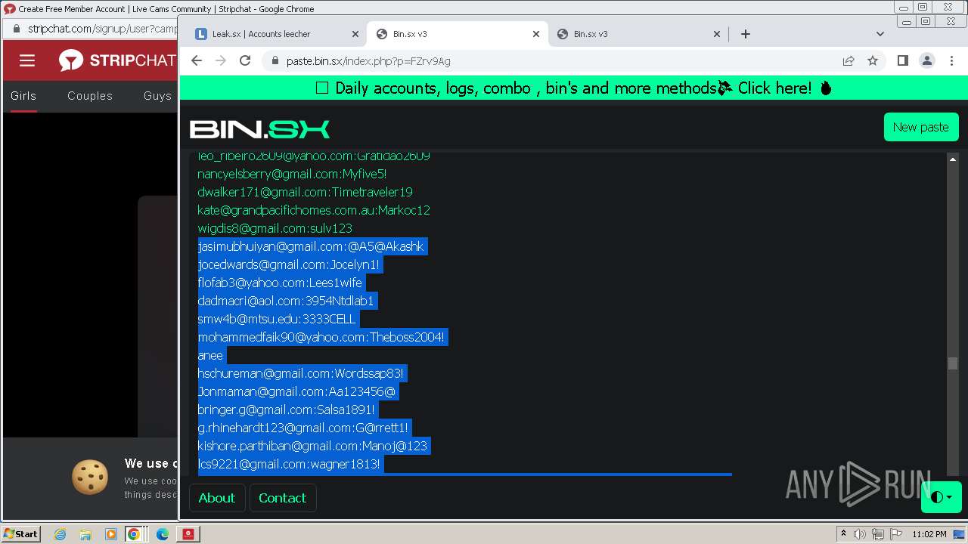Launch Internet Explorer from the taskbar
968x544 pixels.
point(60,534)
